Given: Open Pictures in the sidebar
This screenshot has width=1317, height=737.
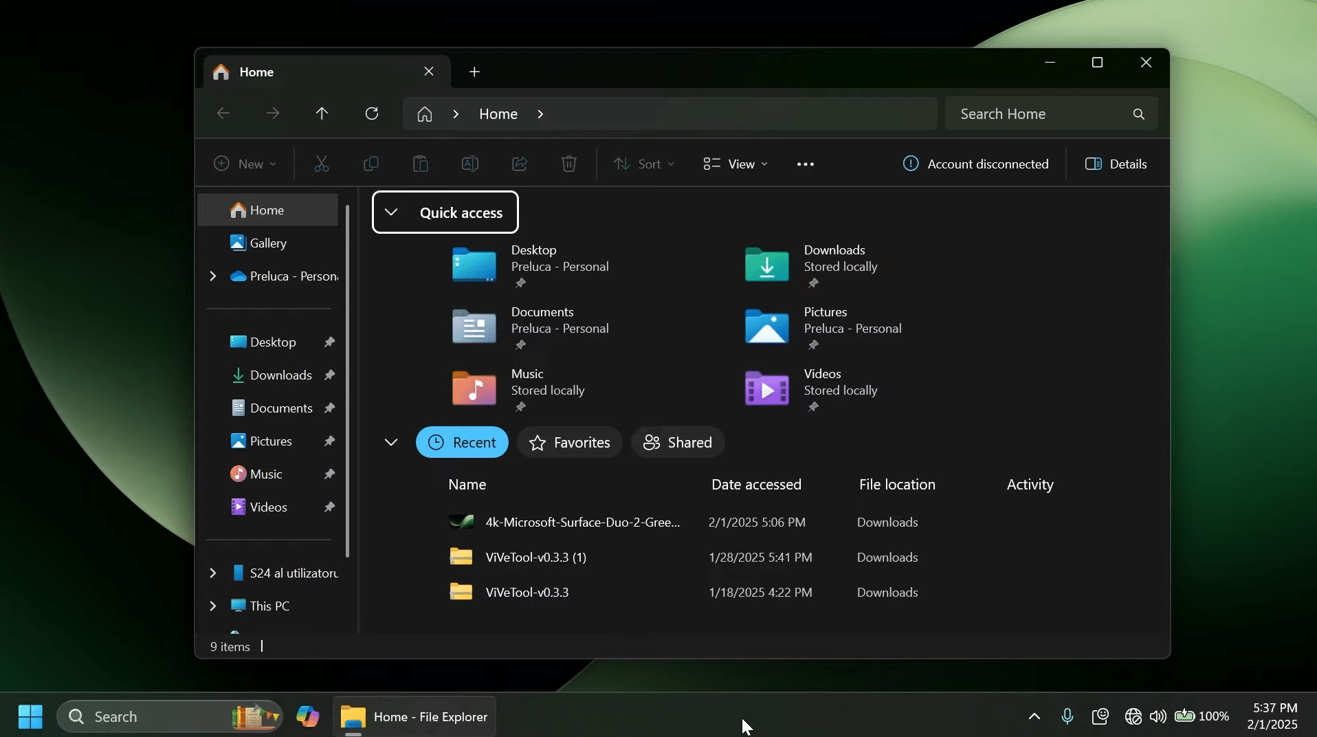Looking at the screenshot, I should point(268,441).
